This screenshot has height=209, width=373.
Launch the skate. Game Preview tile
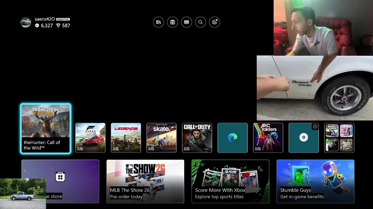click(161, 138)
